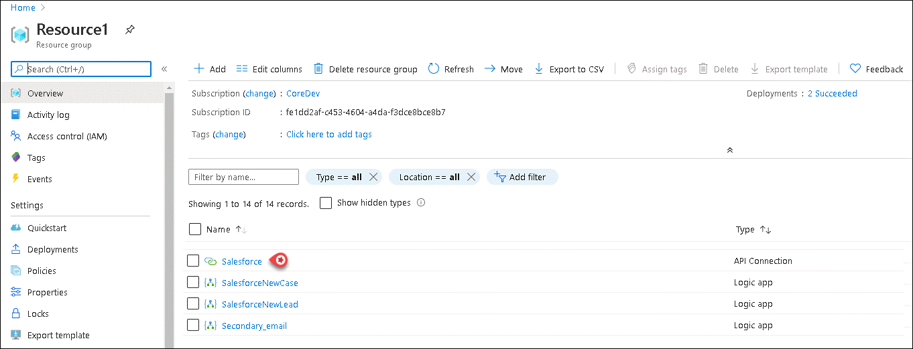Click the Click here to add tags link
The width and height of the screenshot is (913, 349).
328,135
